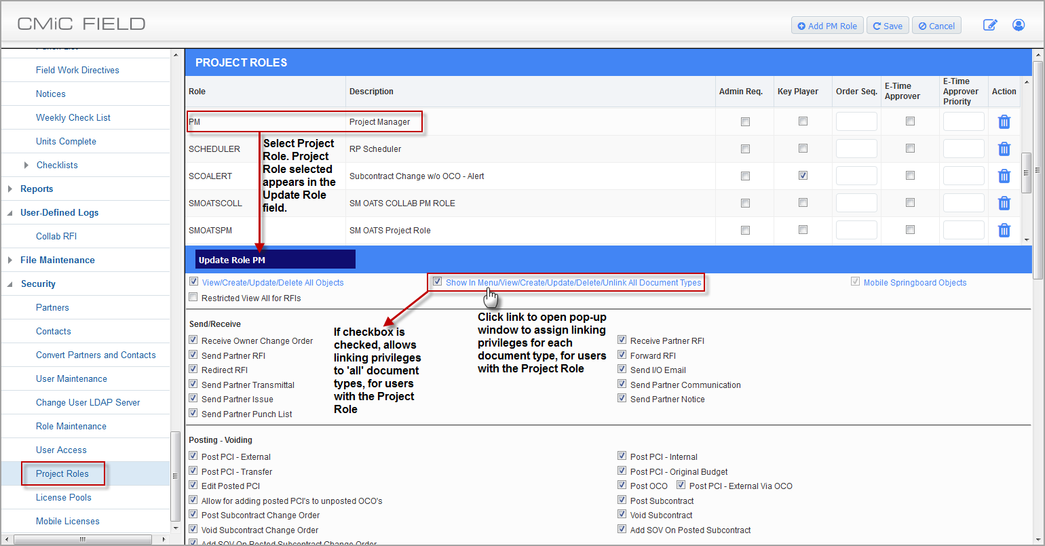Select the Project Manager description cell
The height and width of the screenshot is (546, 1045).
click(380, 122)
